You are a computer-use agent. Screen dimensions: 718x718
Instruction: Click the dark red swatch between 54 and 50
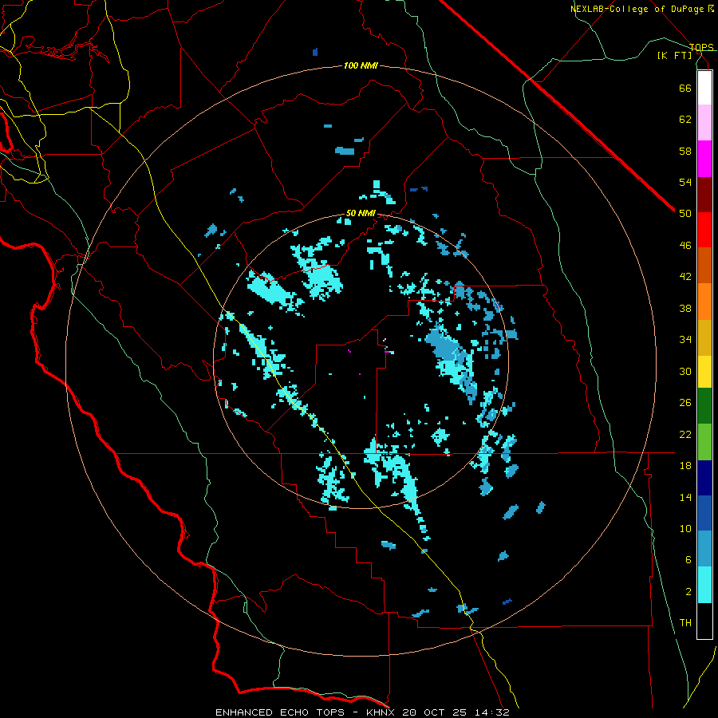tap(704, 195)
